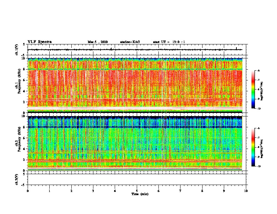Click the date 'Mar.5 , 2020'

coord(98,42)
